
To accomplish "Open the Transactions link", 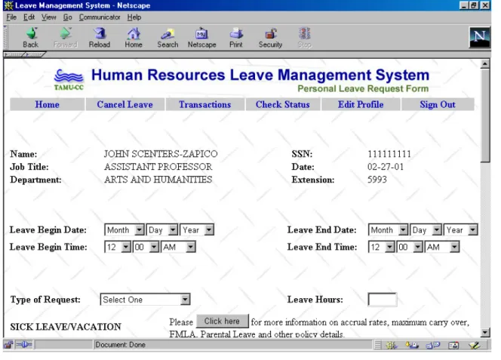I will pyautogui.click(x=204, y=105).
